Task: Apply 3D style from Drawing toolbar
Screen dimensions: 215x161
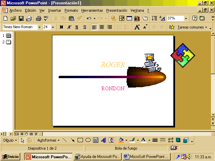Action: (186, 140)
